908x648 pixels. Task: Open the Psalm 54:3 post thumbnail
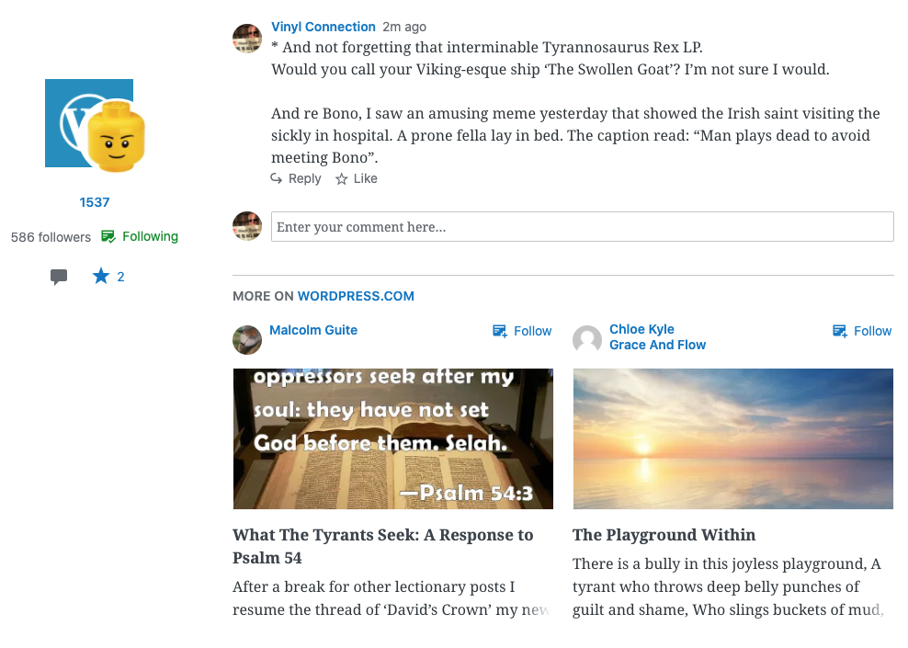click(x=393, y=438)
